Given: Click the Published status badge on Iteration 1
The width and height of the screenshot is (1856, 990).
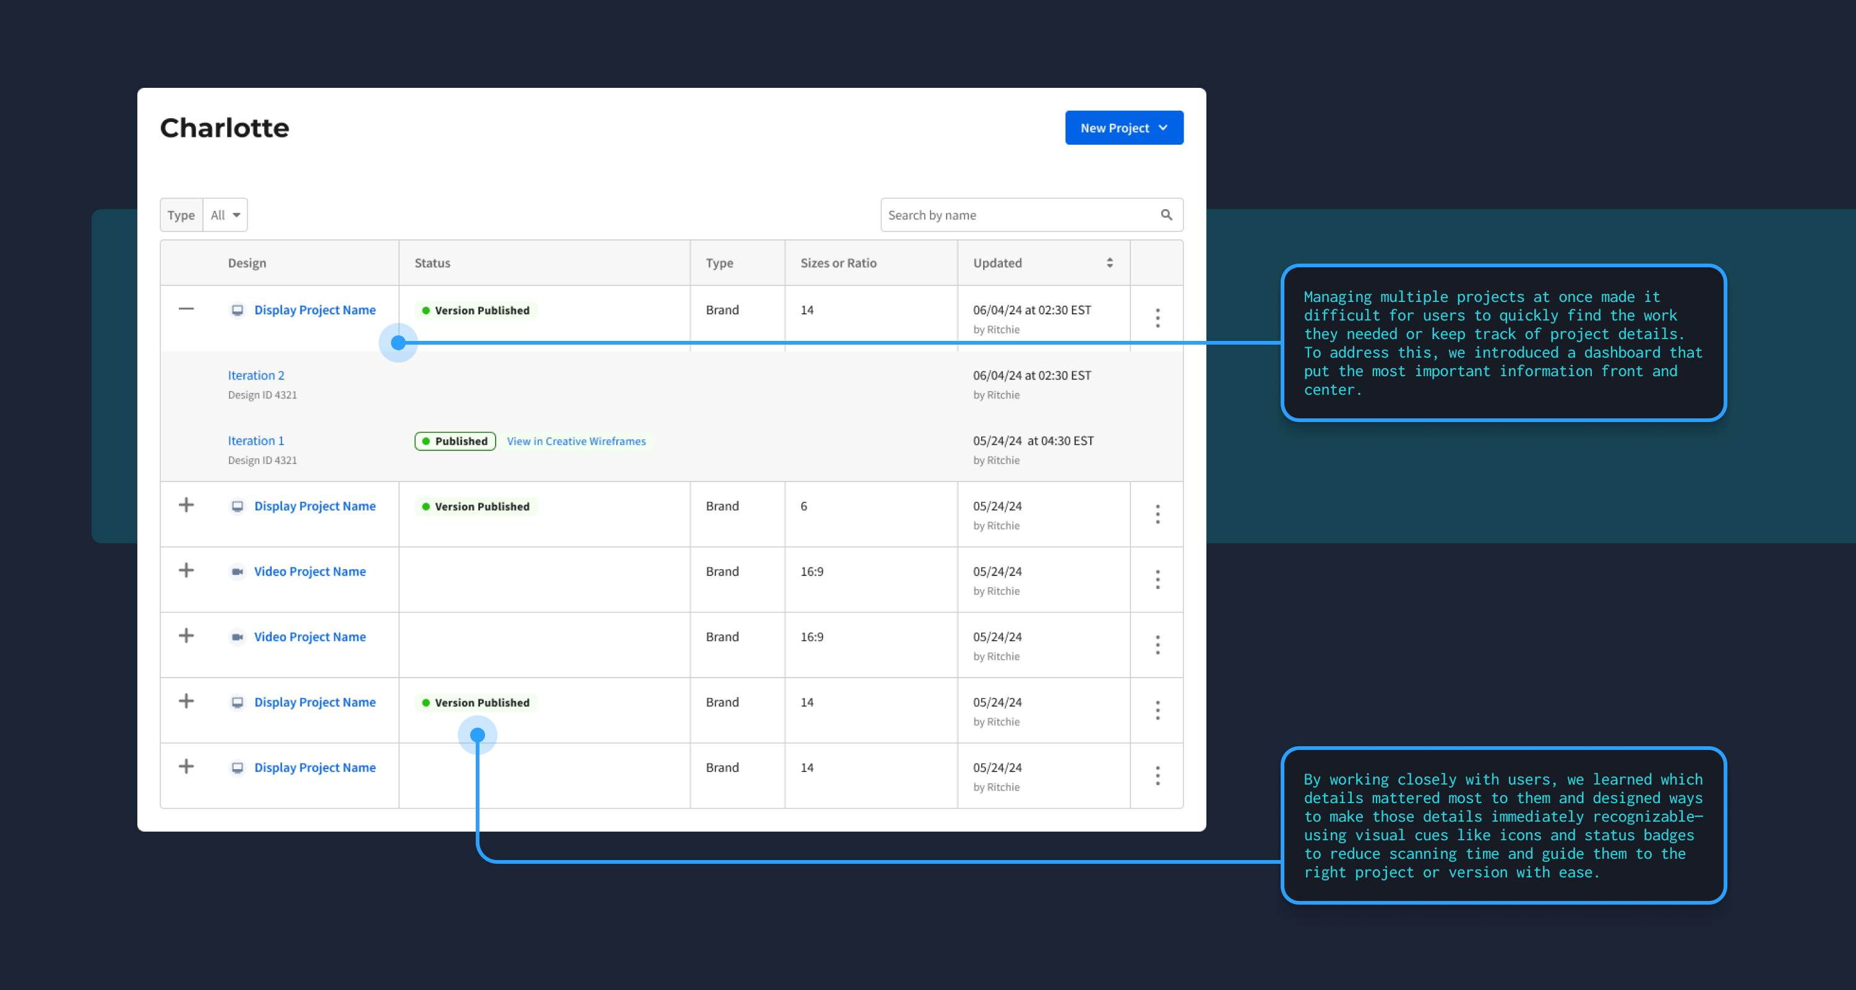Looking at the screenshot, I should pyautogui.click(x=455, y=441).
